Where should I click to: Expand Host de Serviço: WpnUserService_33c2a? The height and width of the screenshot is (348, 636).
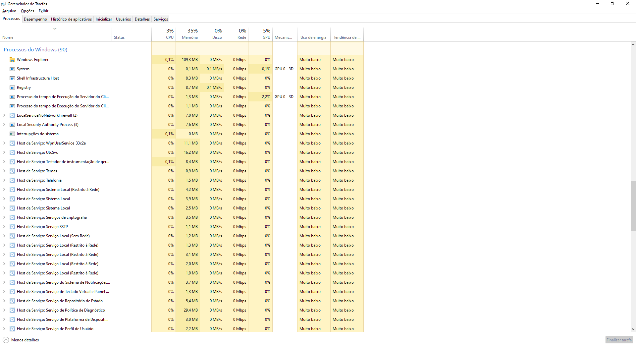click(x=4, y=143)
